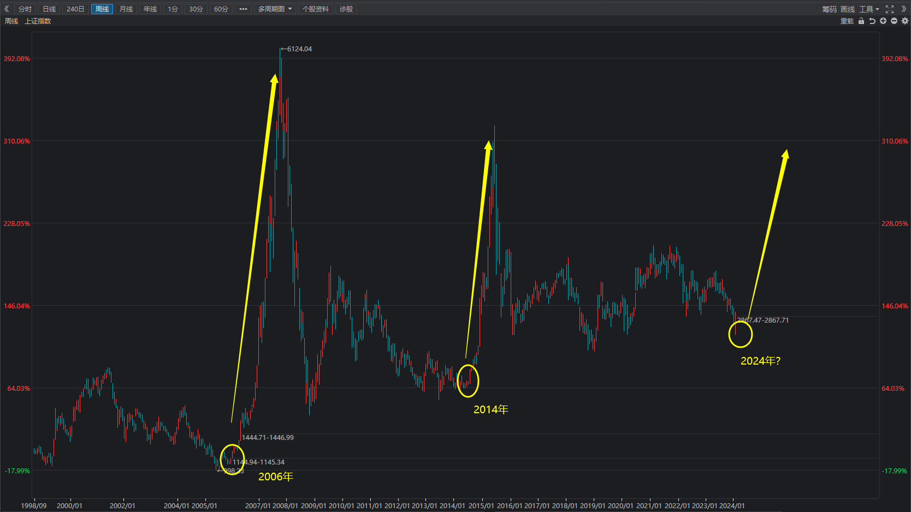The image size is (911, 512).
Task: Click the 2014/01 date axis label
Action: click(x=452, y=506)
